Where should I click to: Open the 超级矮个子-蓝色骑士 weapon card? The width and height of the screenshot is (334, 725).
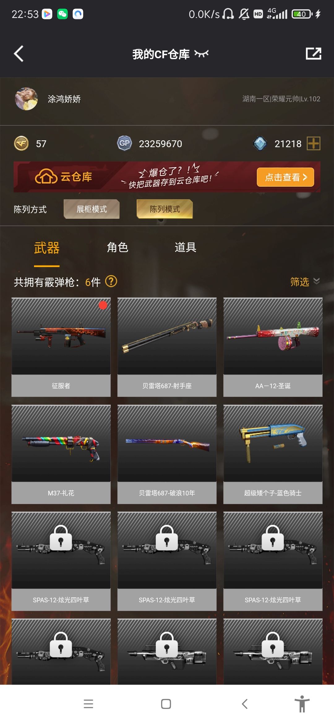273,454
